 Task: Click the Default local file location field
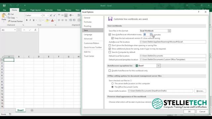(173, 56)
